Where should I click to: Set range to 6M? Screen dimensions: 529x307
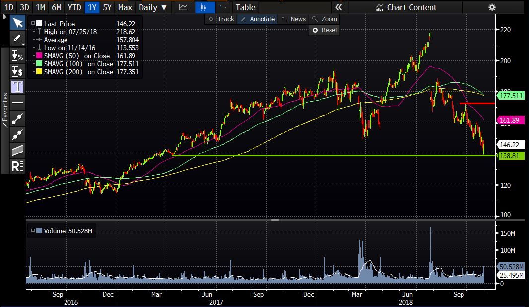point(57,7)
